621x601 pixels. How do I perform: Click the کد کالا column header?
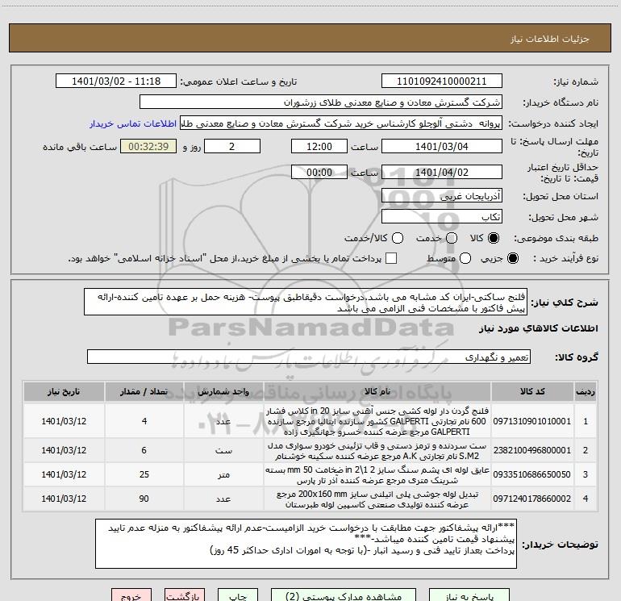click(x=532, y=391)
